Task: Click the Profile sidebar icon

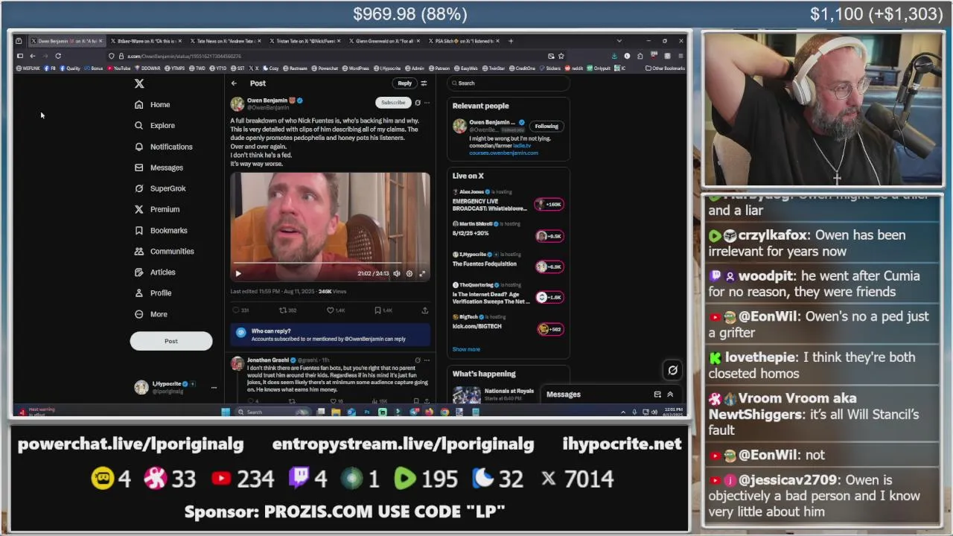Action: (138, 293)
